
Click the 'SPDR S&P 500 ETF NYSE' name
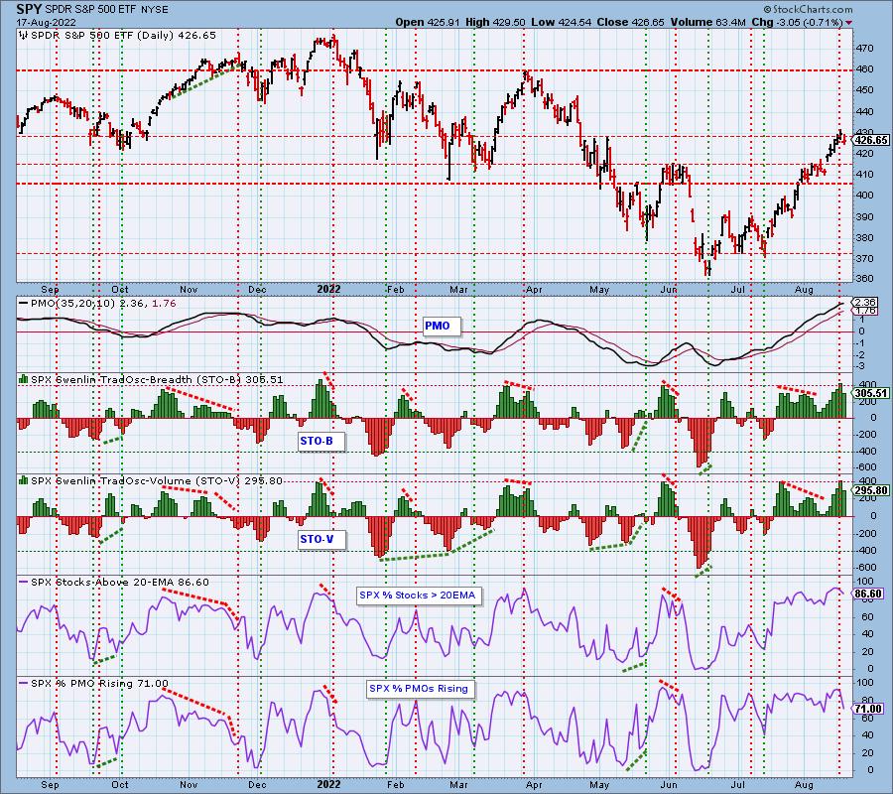[106, 10]
